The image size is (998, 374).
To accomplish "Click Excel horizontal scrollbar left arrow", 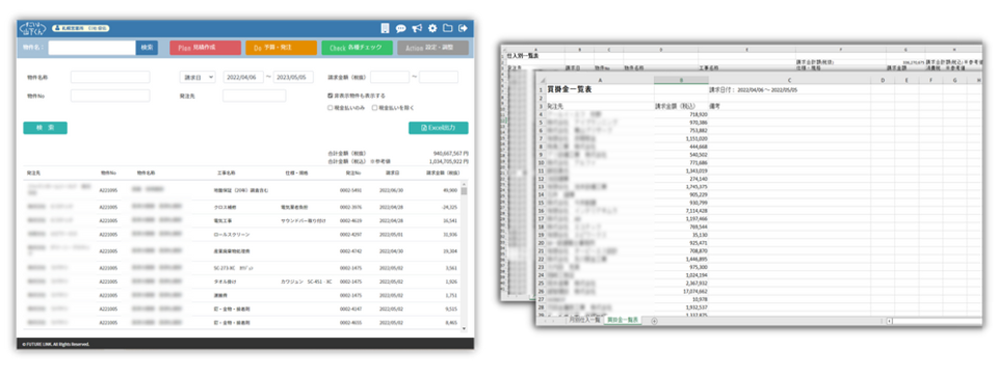I will pyautogui.click(x=889, y=321).
